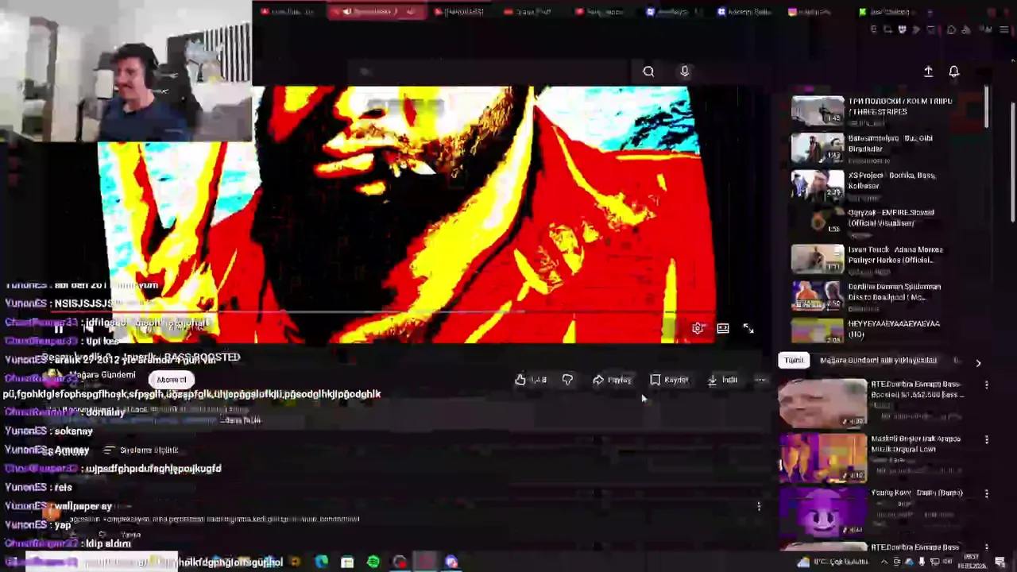Click the taskbar clock and date
The image size is (1017, 572).
click(x=974, y=562)
